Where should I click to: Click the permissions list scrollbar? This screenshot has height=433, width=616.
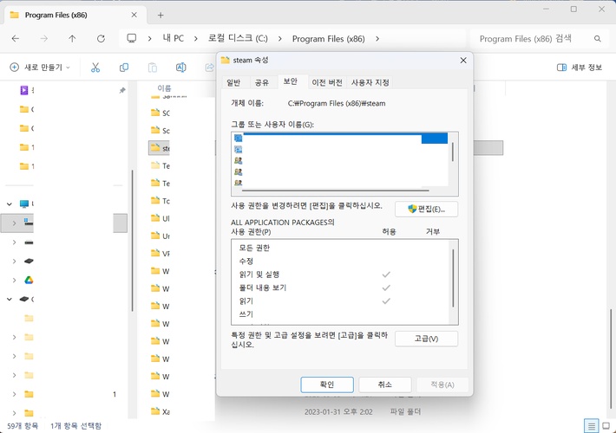click(453, 273)
